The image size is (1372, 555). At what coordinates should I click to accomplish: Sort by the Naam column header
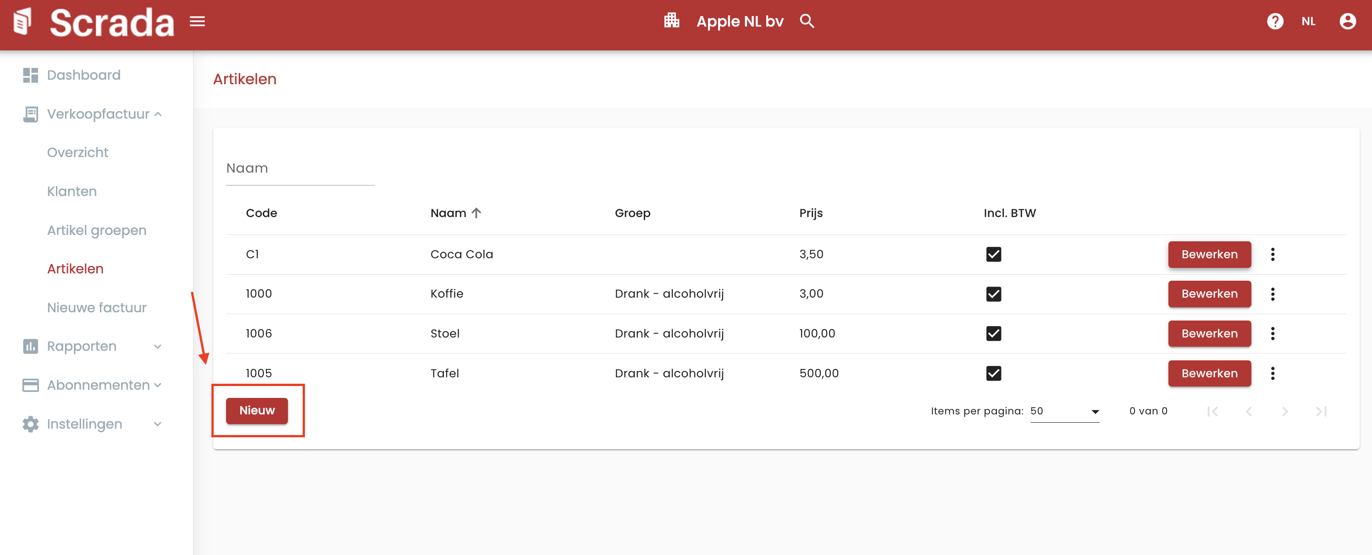point(448,213)
